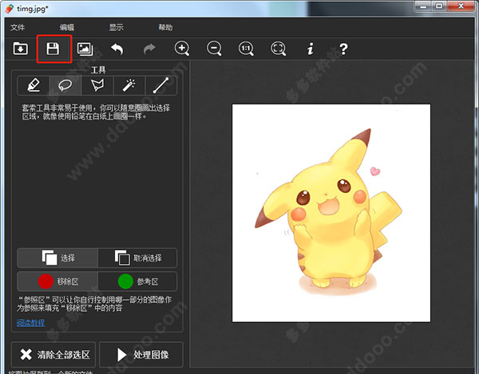Choose the green 参考区 option
This screenshot has height=374, width=479.
[137, 281]
